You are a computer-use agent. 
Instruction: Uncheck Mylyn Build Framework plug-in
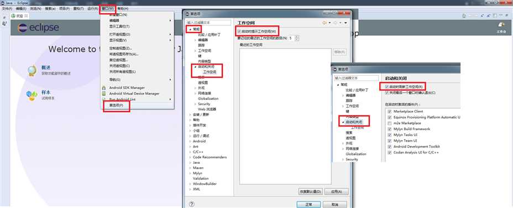click(389, 129)
